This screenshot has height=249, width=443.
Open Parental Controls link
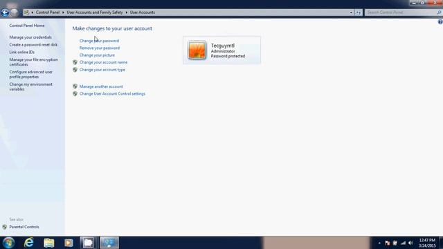pyautogui.click(x=24, y=227)
